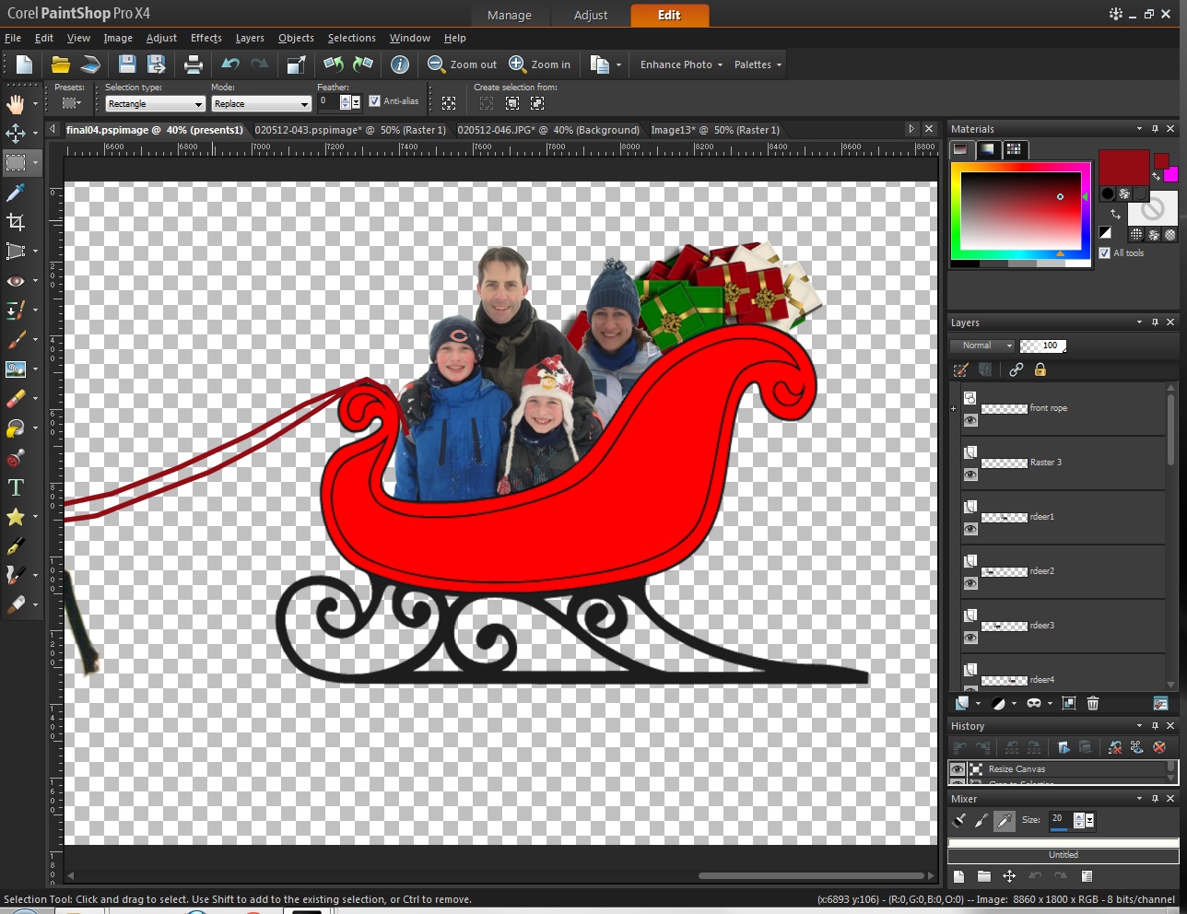Delete the selected layer with trash icon
The width and height of the screenshot is (1187, 914).
[x=1093, y=703]
